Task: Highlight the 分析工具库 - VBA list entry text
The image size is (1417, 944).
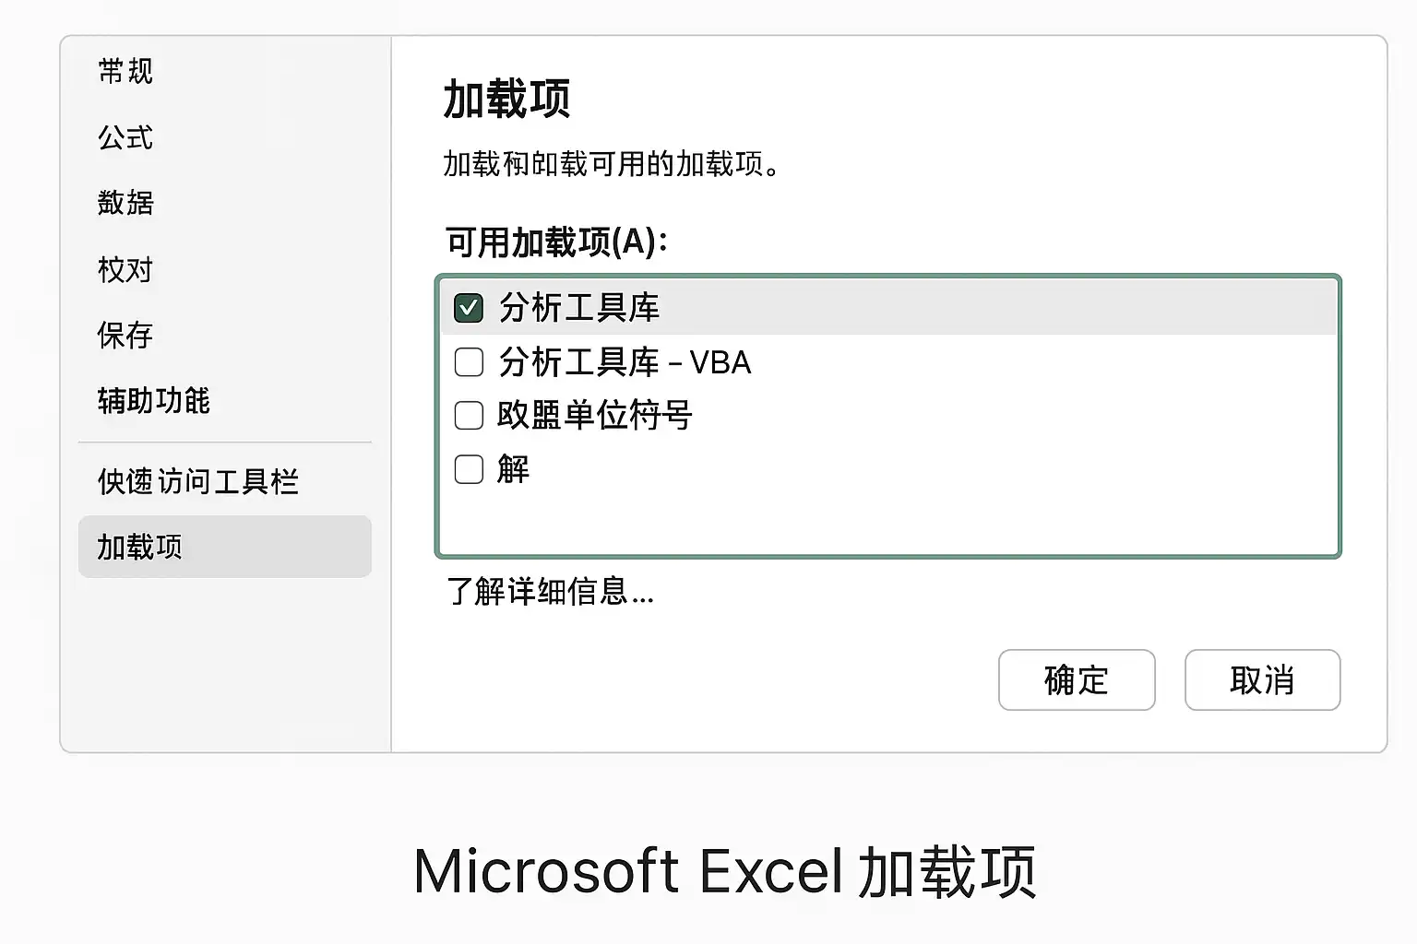Action: coord(625,362)
